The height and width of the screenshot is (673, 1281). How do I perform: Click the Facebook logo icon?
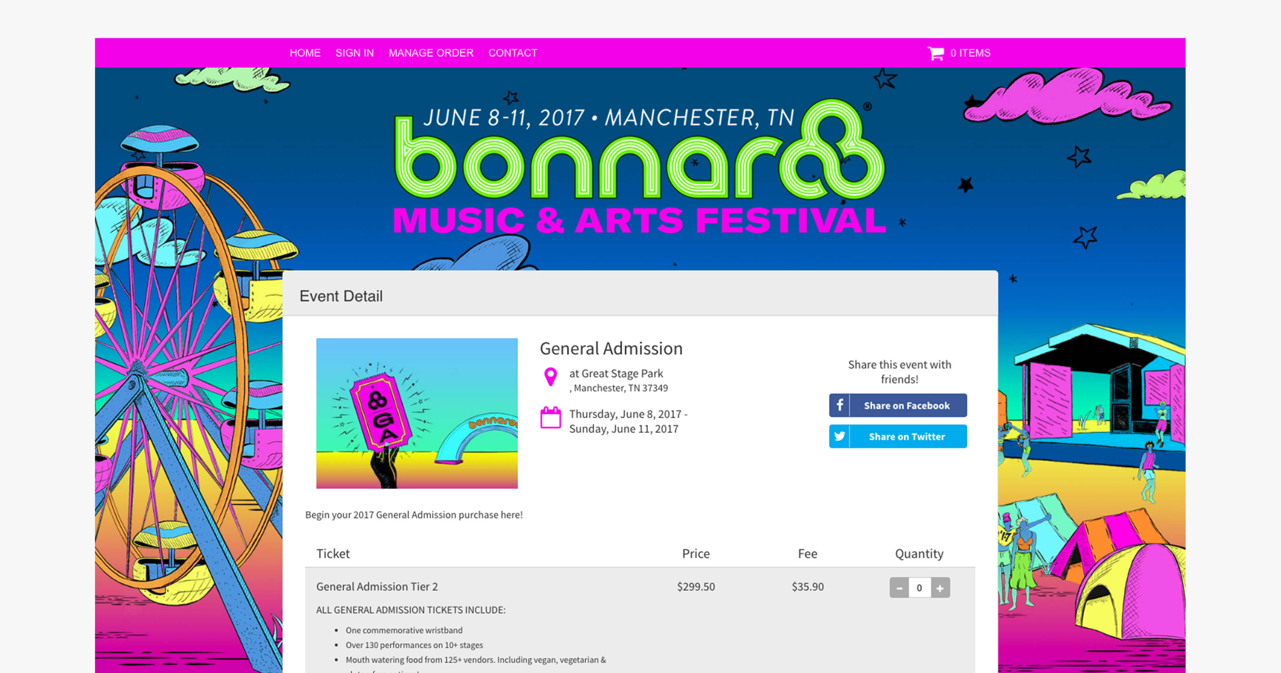pos(839,405)
